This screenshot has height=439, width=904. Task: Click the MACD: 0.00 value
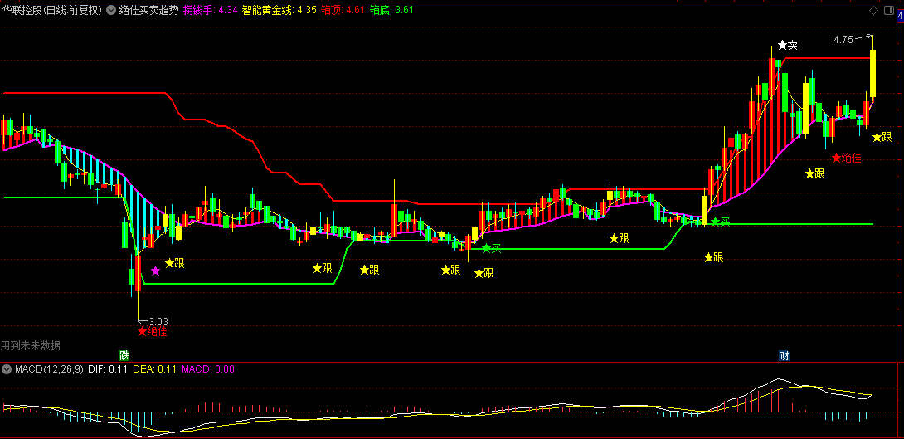pyautogui.click(x=208, y=369)
